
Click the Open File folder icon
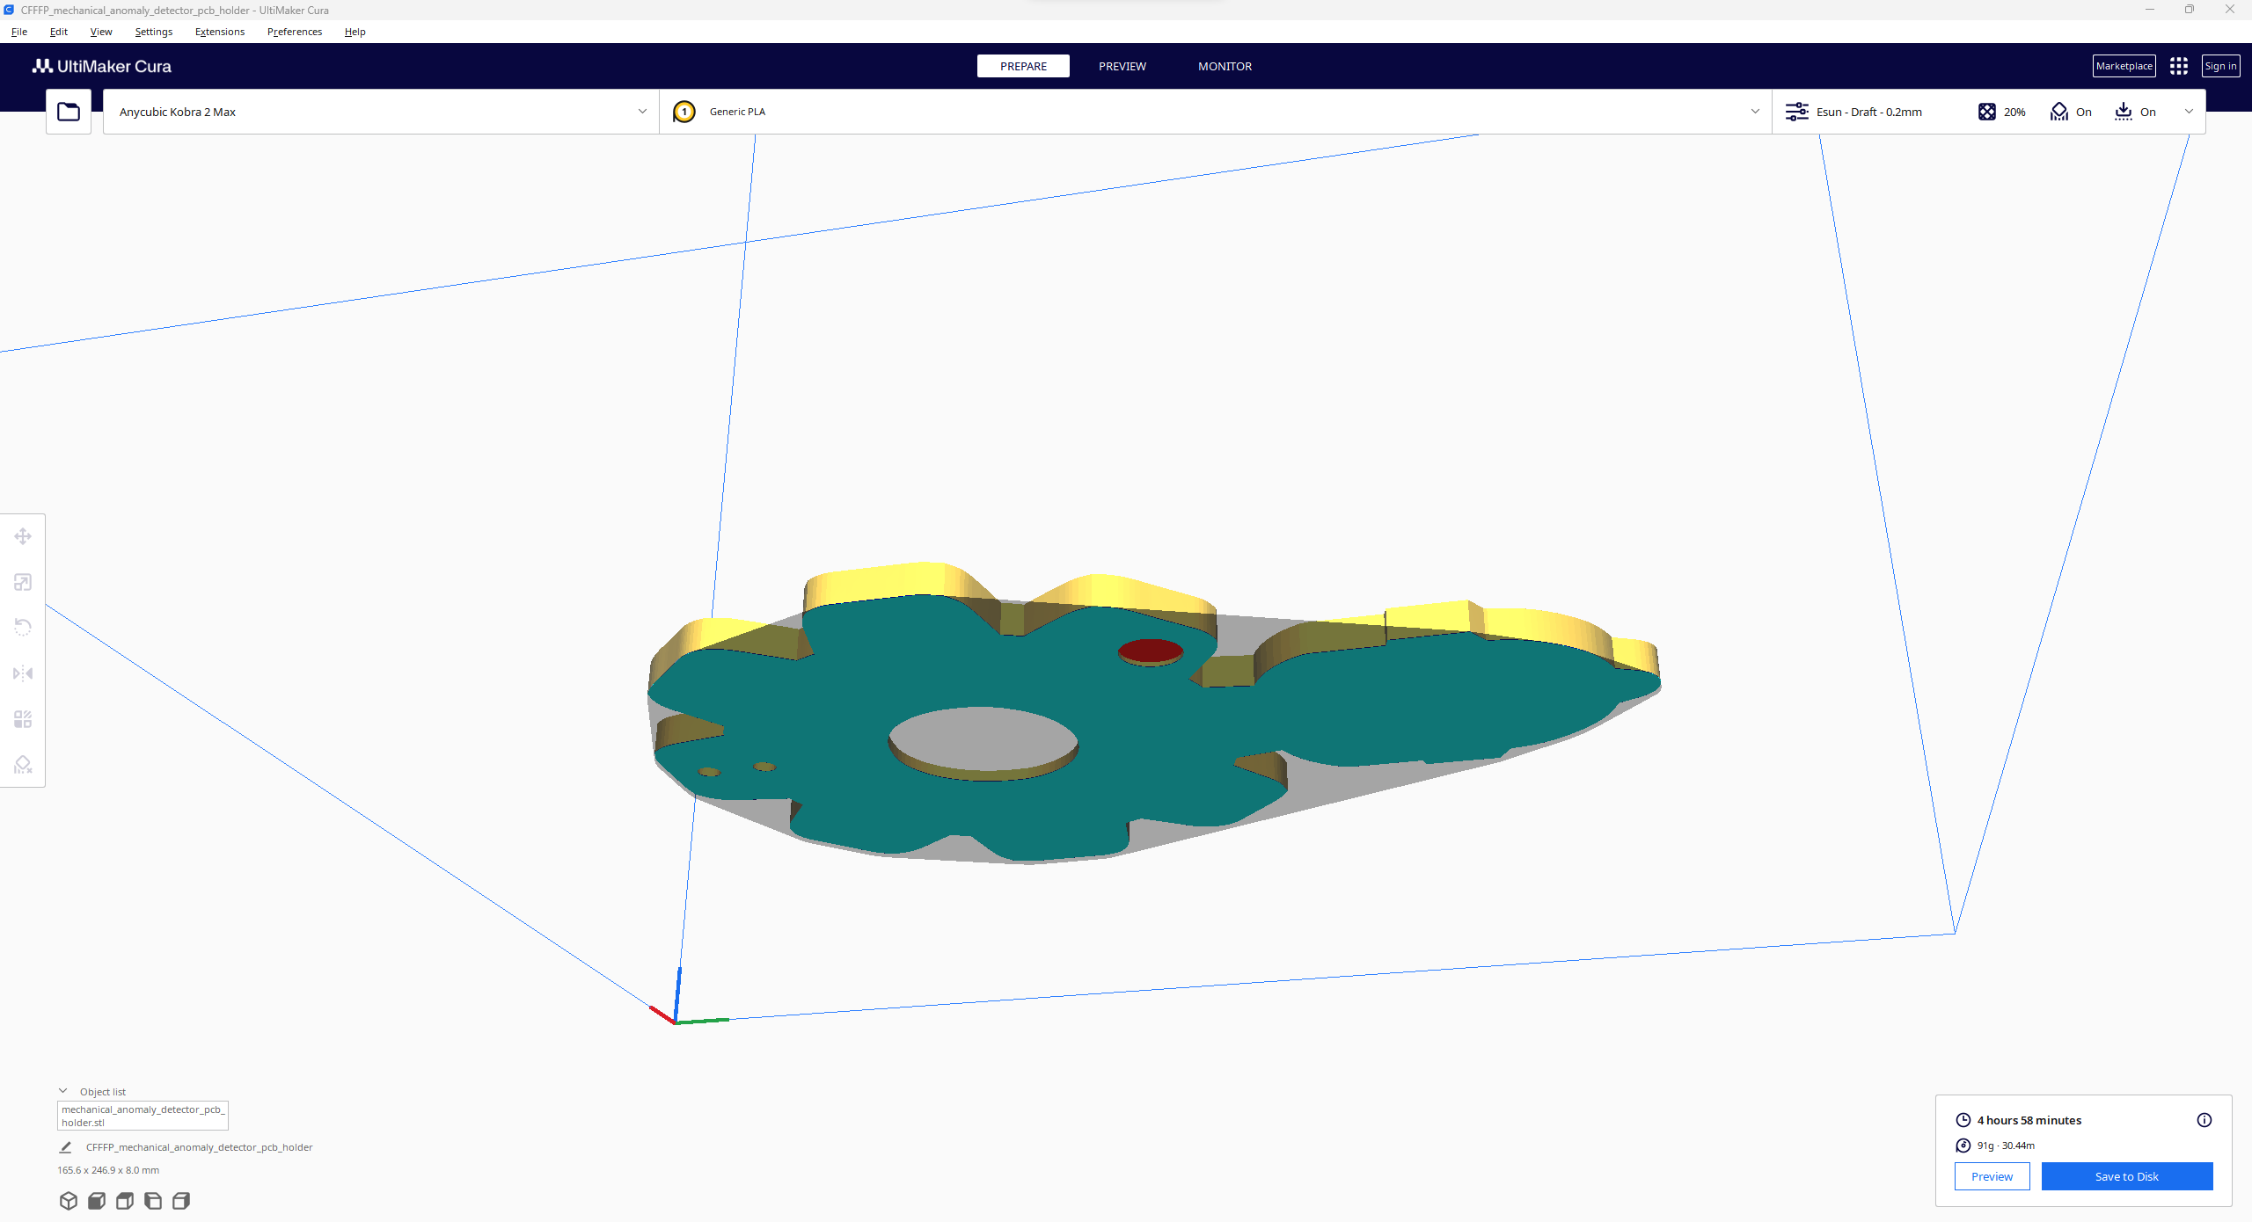point(69,110)
